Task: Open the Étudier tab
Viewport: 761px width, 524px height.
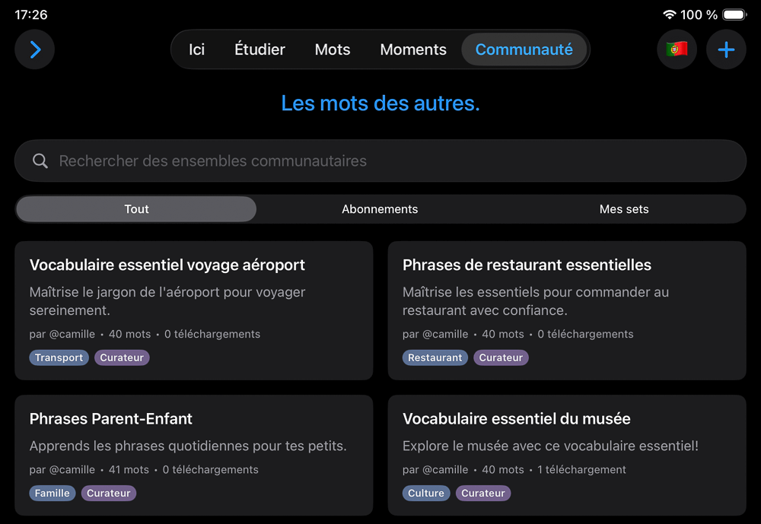Action: click(x=260, y=50)
